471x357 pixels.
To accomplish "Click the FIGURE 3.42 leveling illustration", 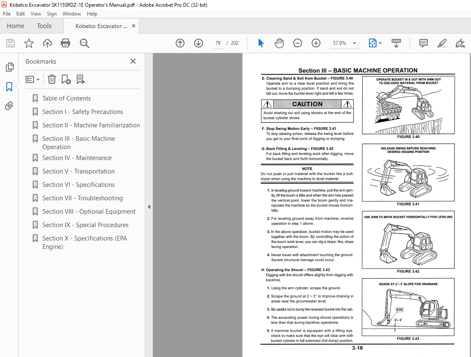I will (x=408, y=240).
